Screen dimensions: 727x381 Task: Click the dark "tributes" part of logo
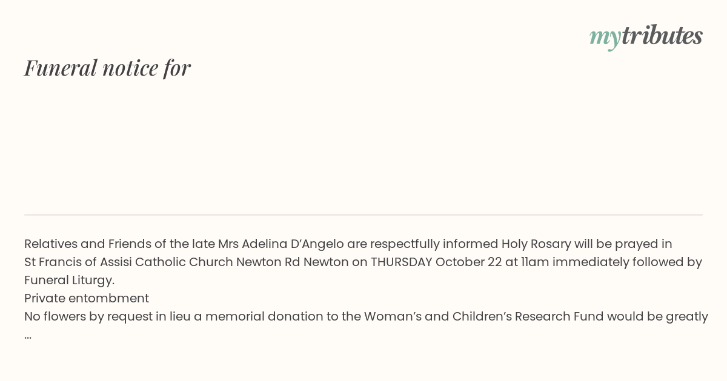click(x=662, y=36)
